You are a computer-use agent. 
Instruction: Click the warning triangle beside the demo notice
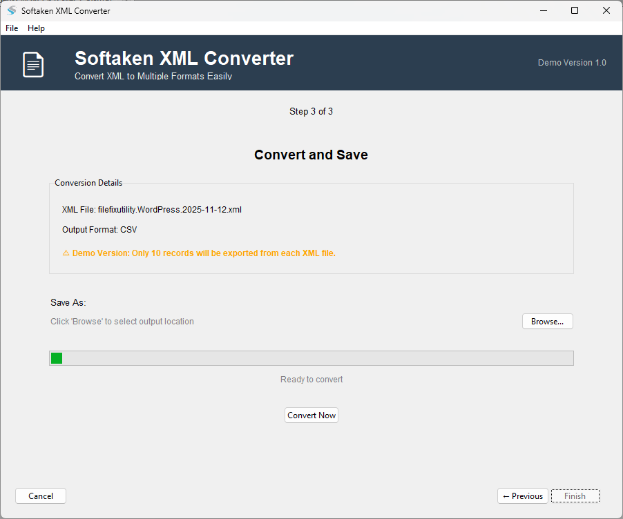pos(66,253)
